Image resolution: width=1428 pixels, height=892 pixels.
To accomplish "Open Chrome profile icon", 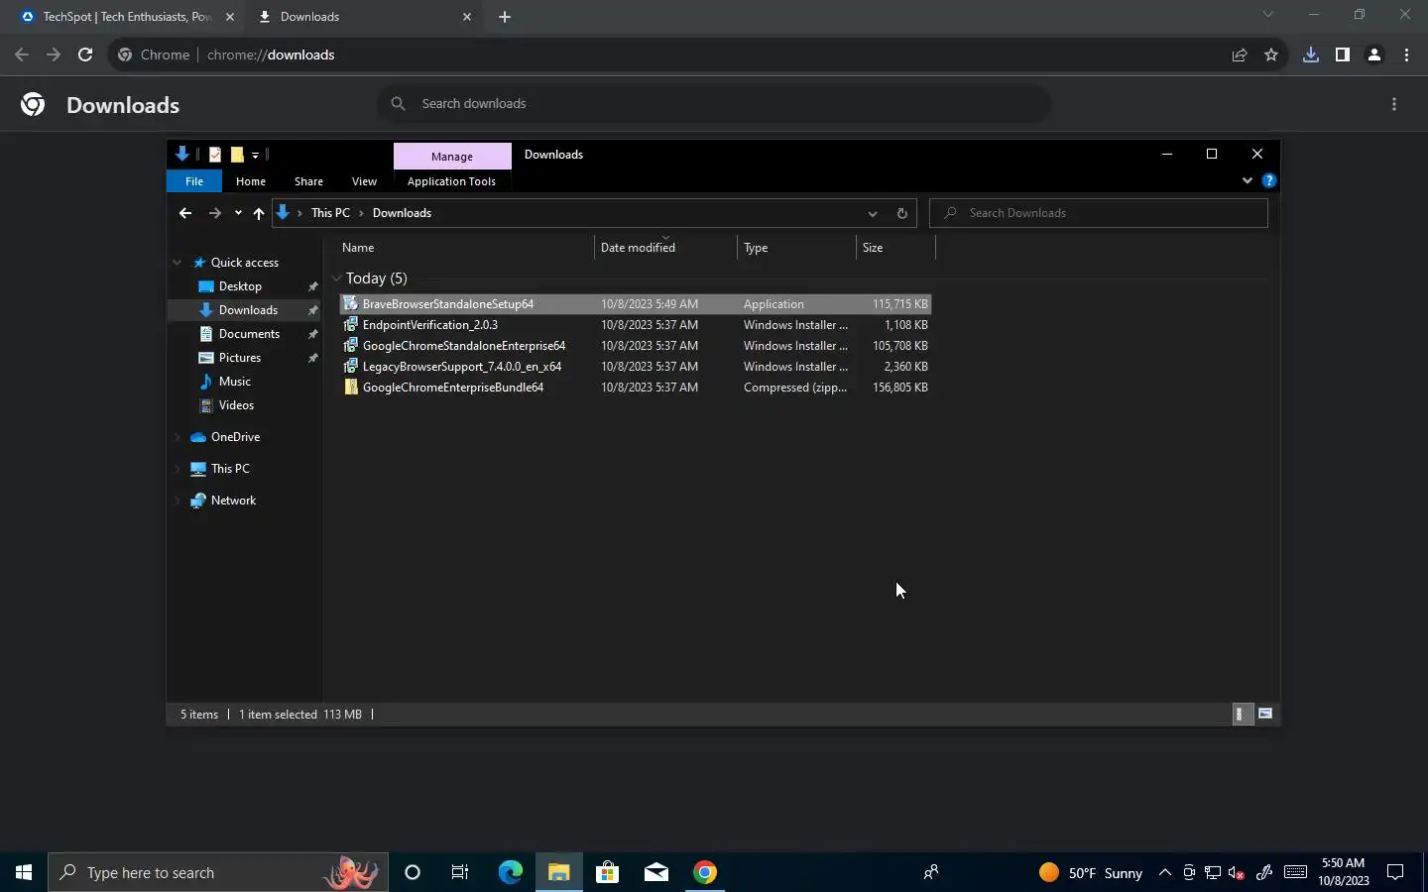I will [1374, 55].
